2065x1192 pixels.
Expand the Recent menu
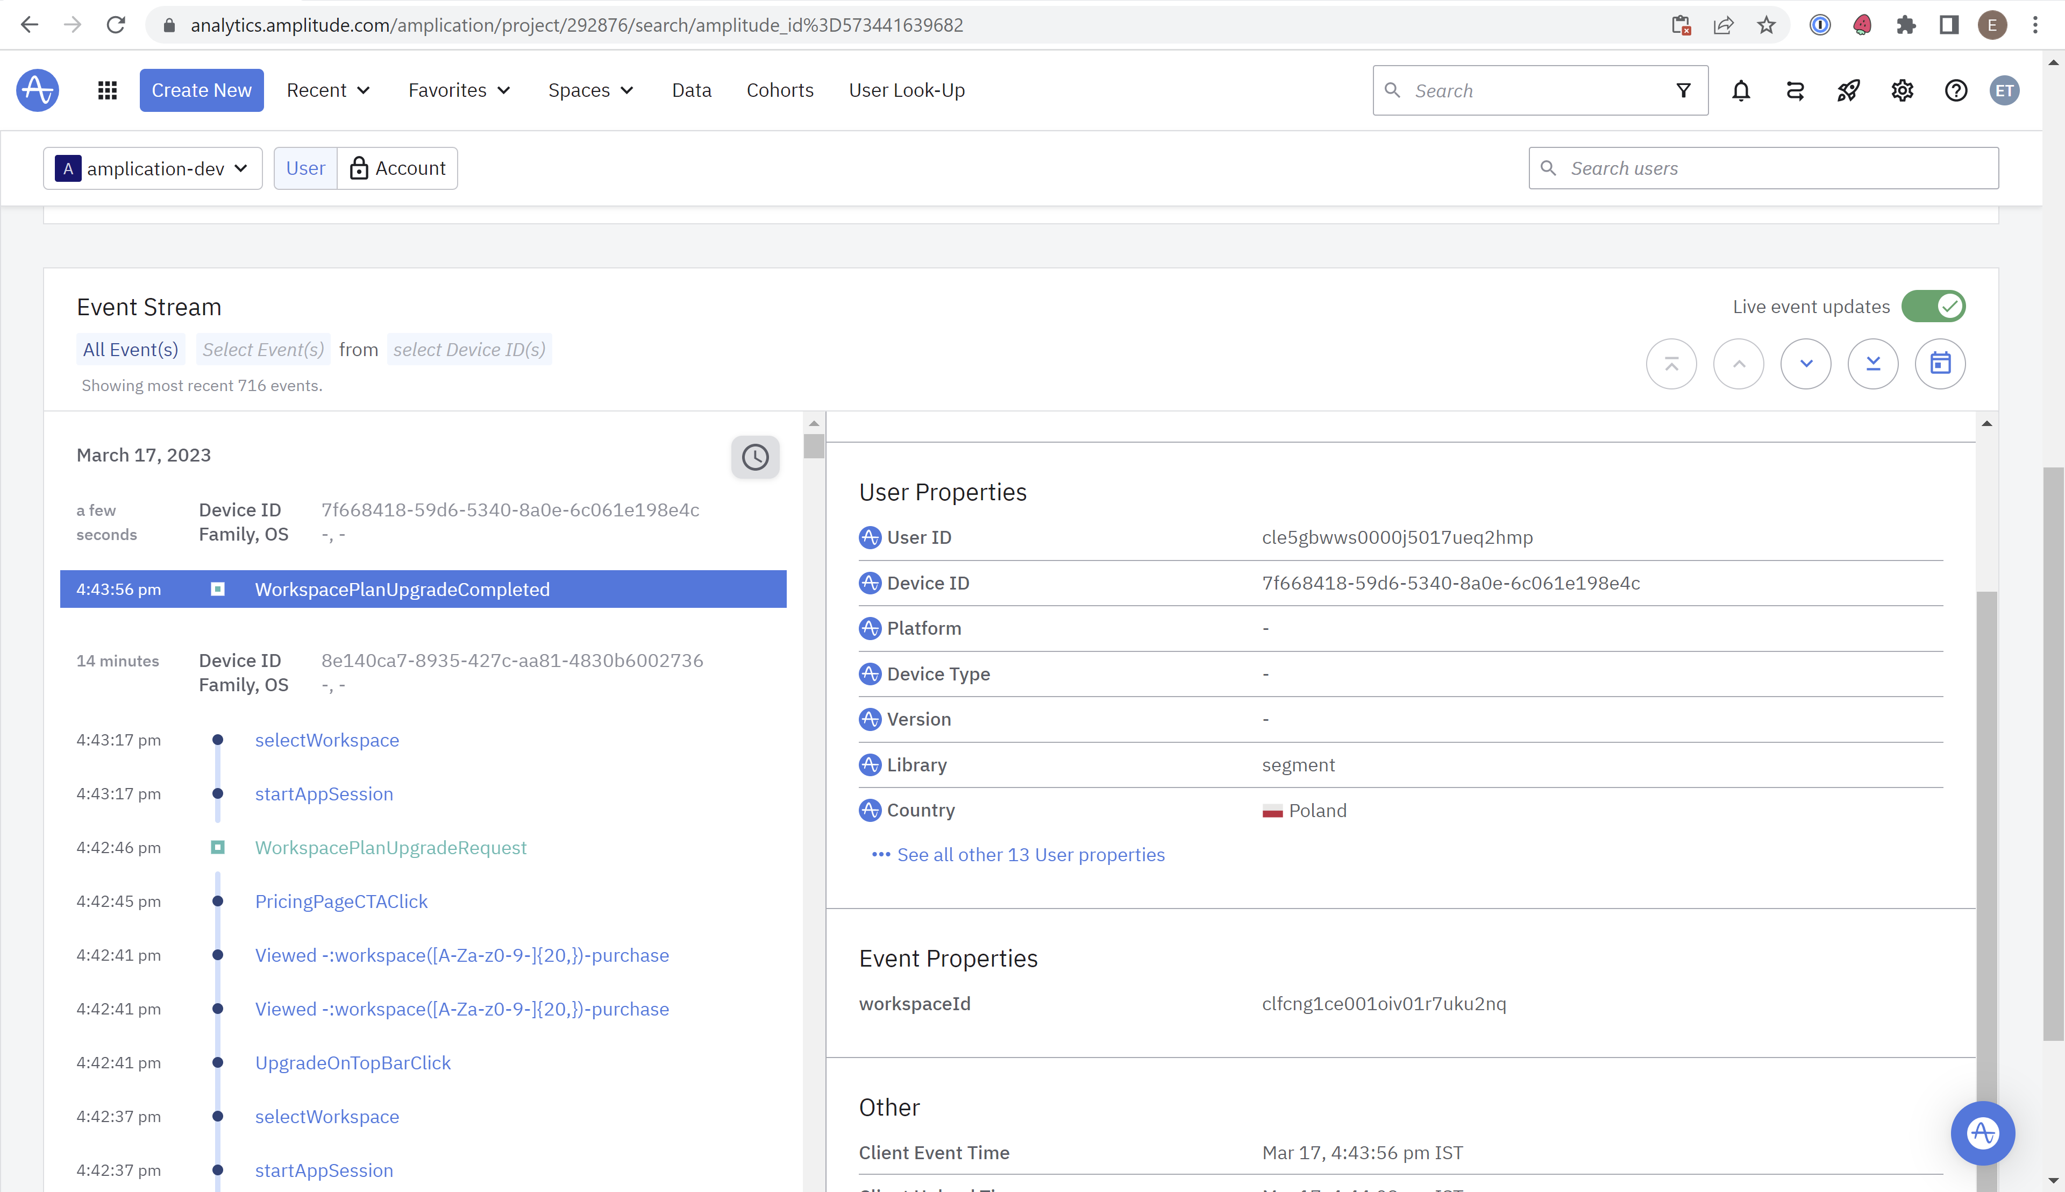tap(327, 90)
